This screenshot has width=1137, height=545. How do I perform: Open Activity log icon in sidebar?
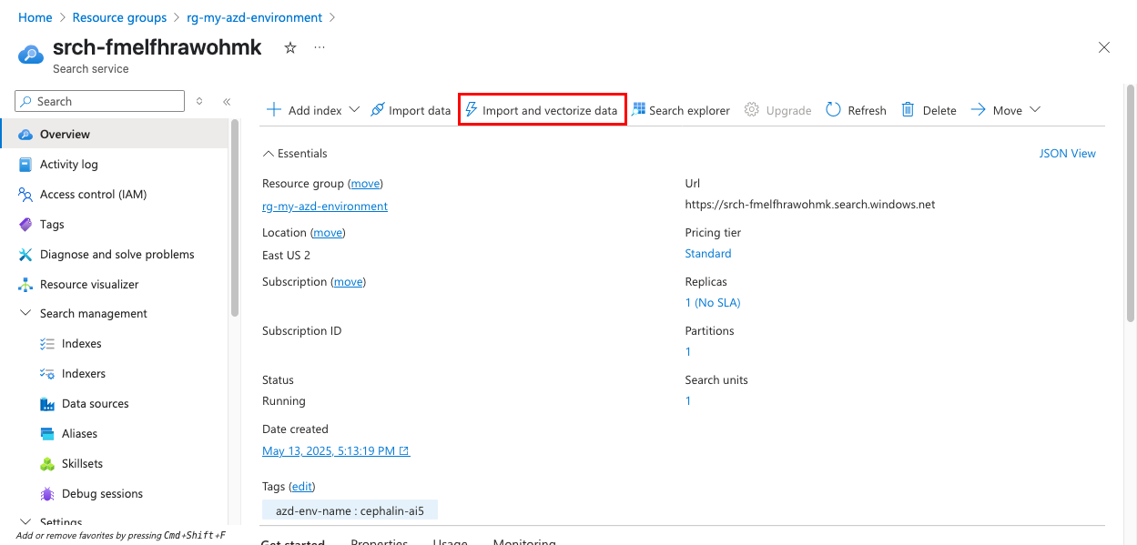25,165
